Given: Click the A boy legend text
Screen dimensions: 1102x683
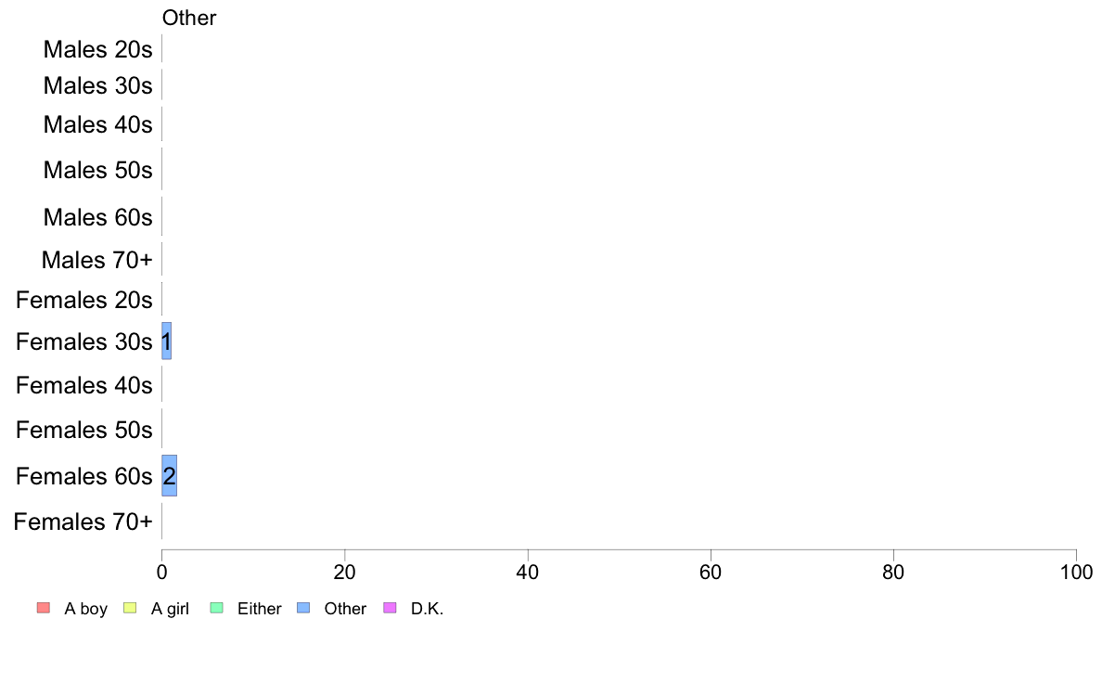Looking at the screenshot, I should 85,609.
